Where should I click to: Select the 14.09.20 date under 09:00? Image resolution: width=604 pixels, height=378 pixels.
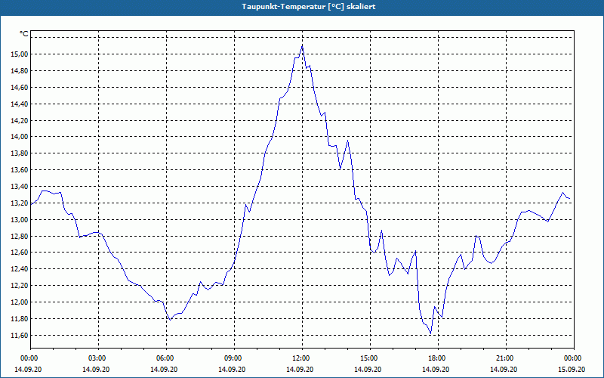(232, 370)
